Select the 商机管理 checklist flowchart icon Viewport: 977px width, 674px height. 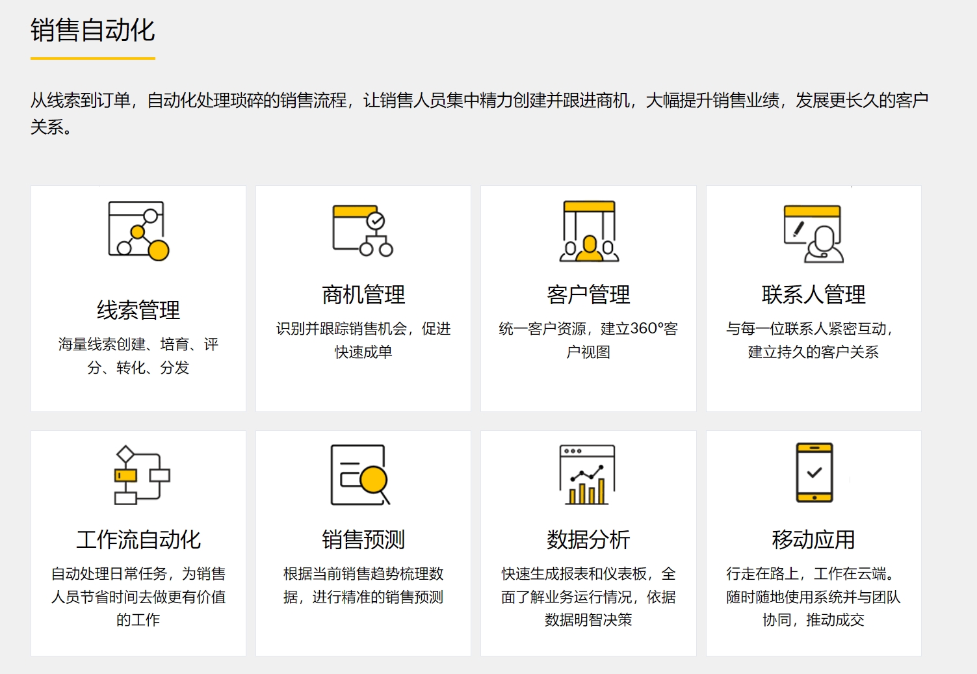click(361, 231)
